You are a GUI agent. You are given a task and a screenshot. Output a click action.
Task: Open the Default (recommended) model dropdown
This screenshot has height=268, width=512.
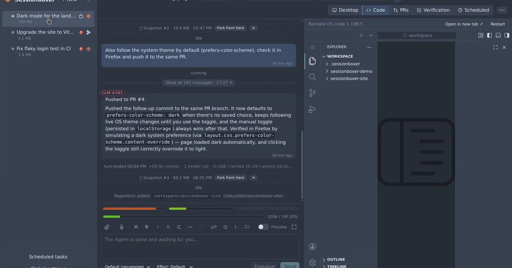[x=127, y=265]
